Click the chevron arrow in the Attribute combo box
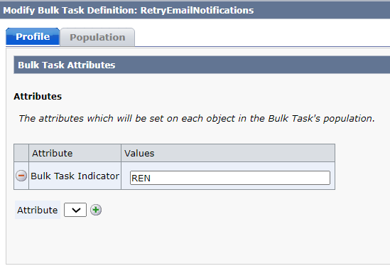The width and height of the screenshot is (390, 266). pos(76,211)
